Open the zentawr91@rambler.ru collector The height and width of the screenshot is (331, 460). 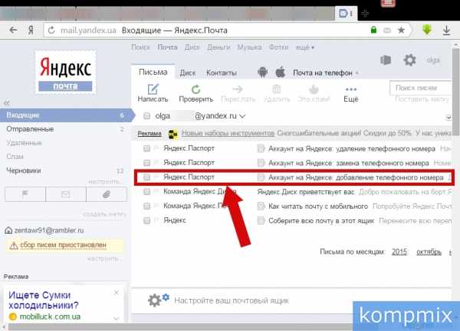[x=49, y=230]
